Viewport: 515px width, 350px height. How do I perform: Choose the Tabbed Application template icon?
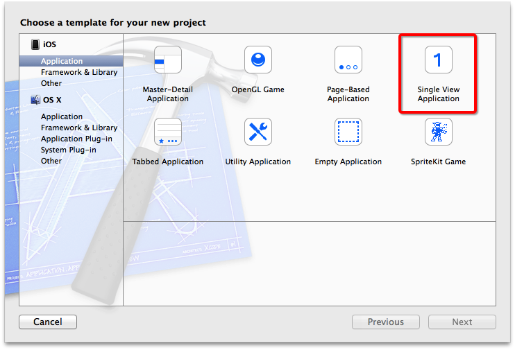(x=168, y=132)
